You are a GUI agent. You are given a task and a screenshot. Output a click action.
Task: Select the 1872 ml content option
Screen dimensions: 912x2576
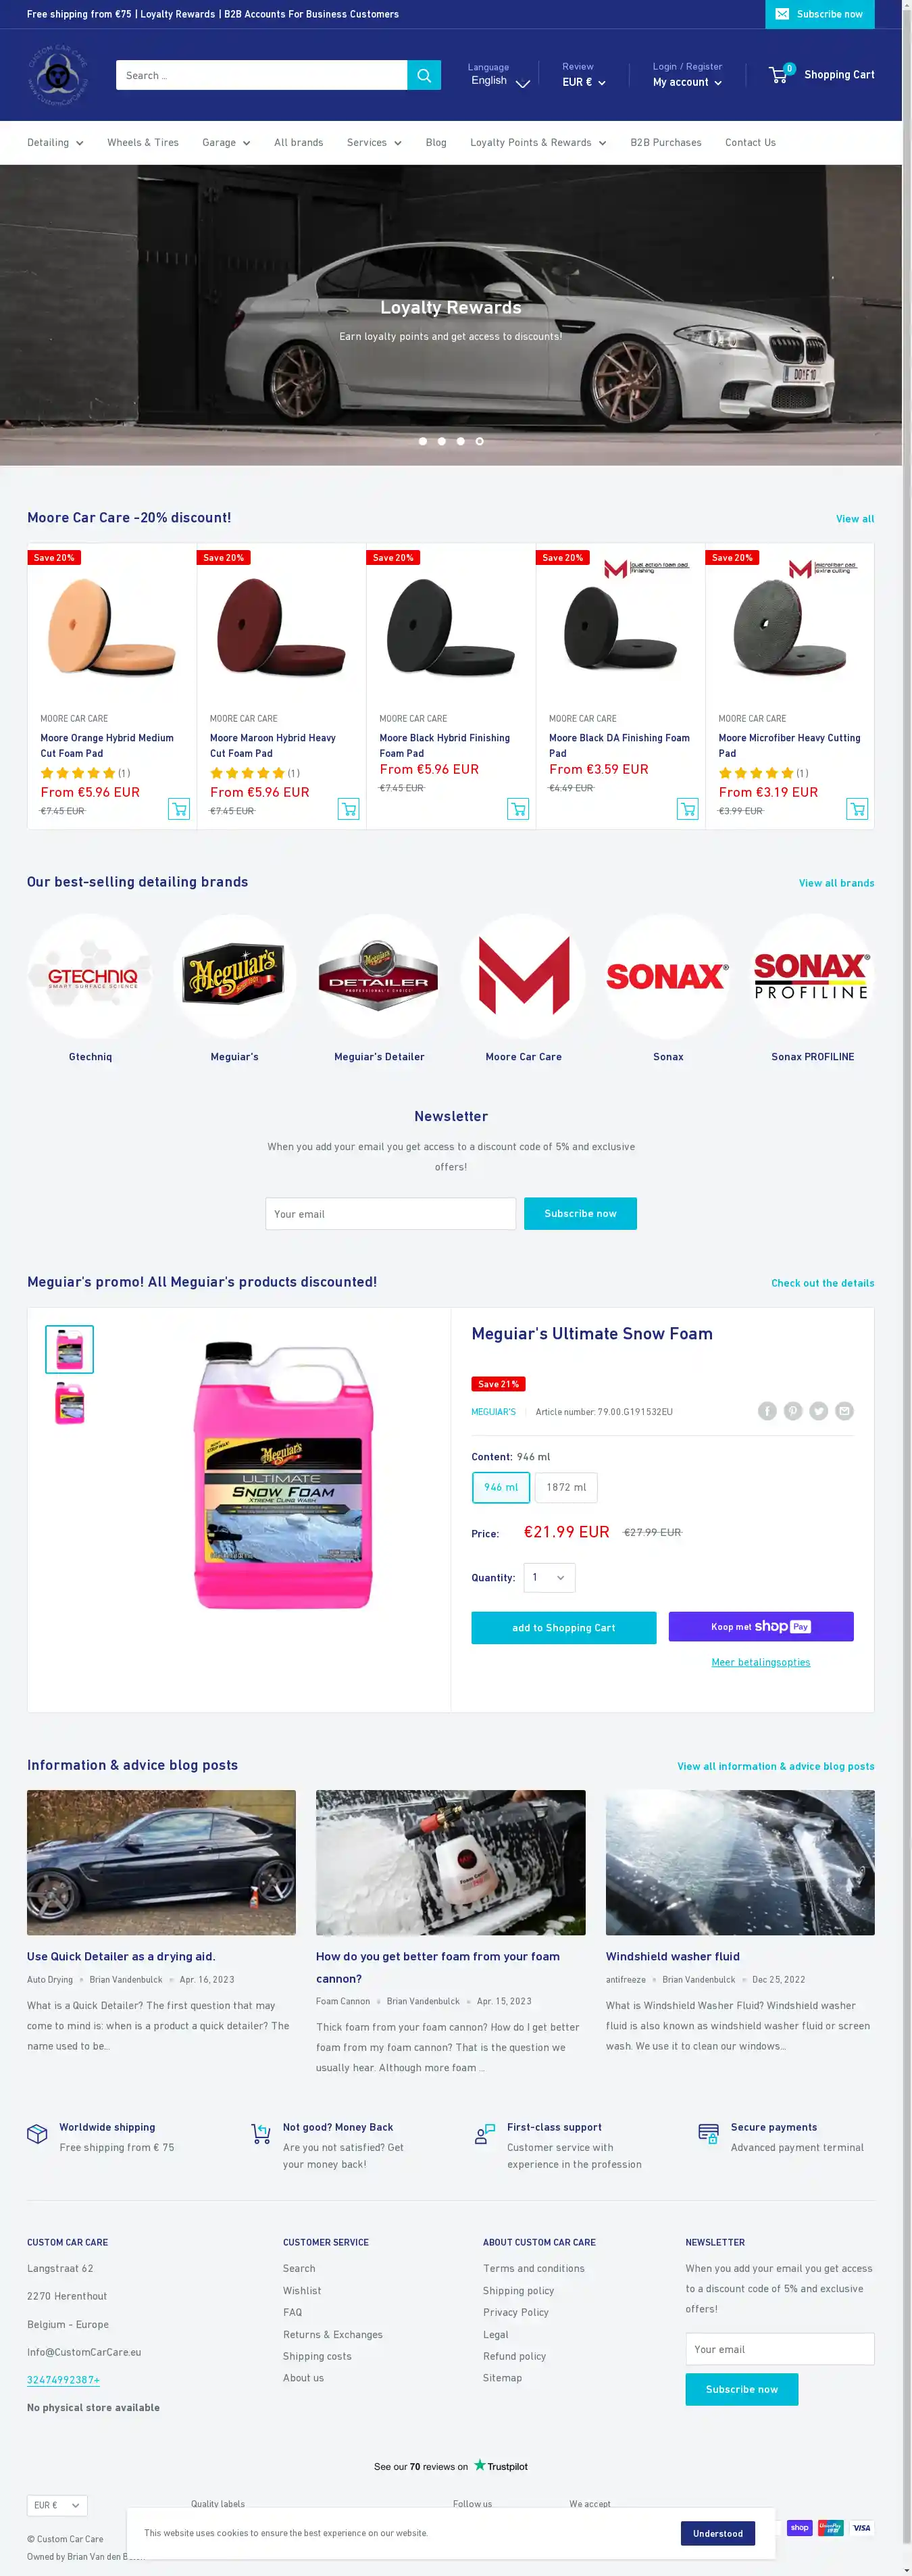click(x=566, y=1487)
